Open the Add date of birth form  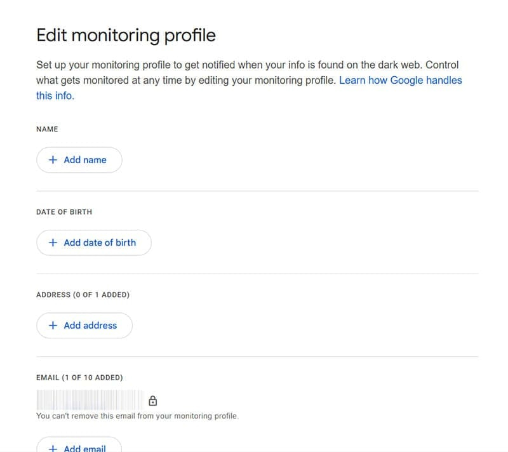(94, 243)
